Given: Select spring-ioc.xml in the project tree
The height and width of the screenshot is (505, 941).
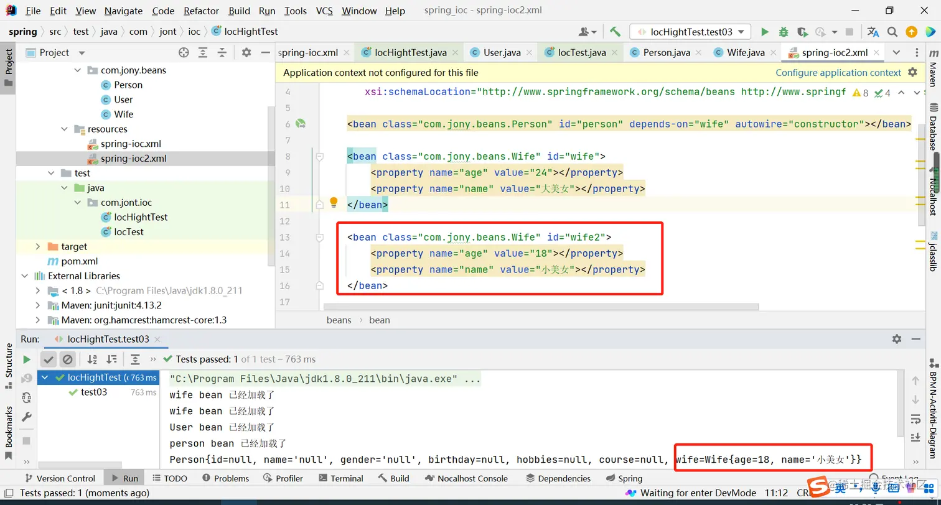Looking at the screenshot, I should [x=131, y=144].
